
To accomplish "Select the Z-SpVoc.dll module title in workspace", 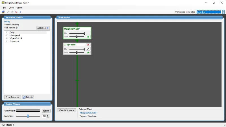I will click(x=70, y=45).
